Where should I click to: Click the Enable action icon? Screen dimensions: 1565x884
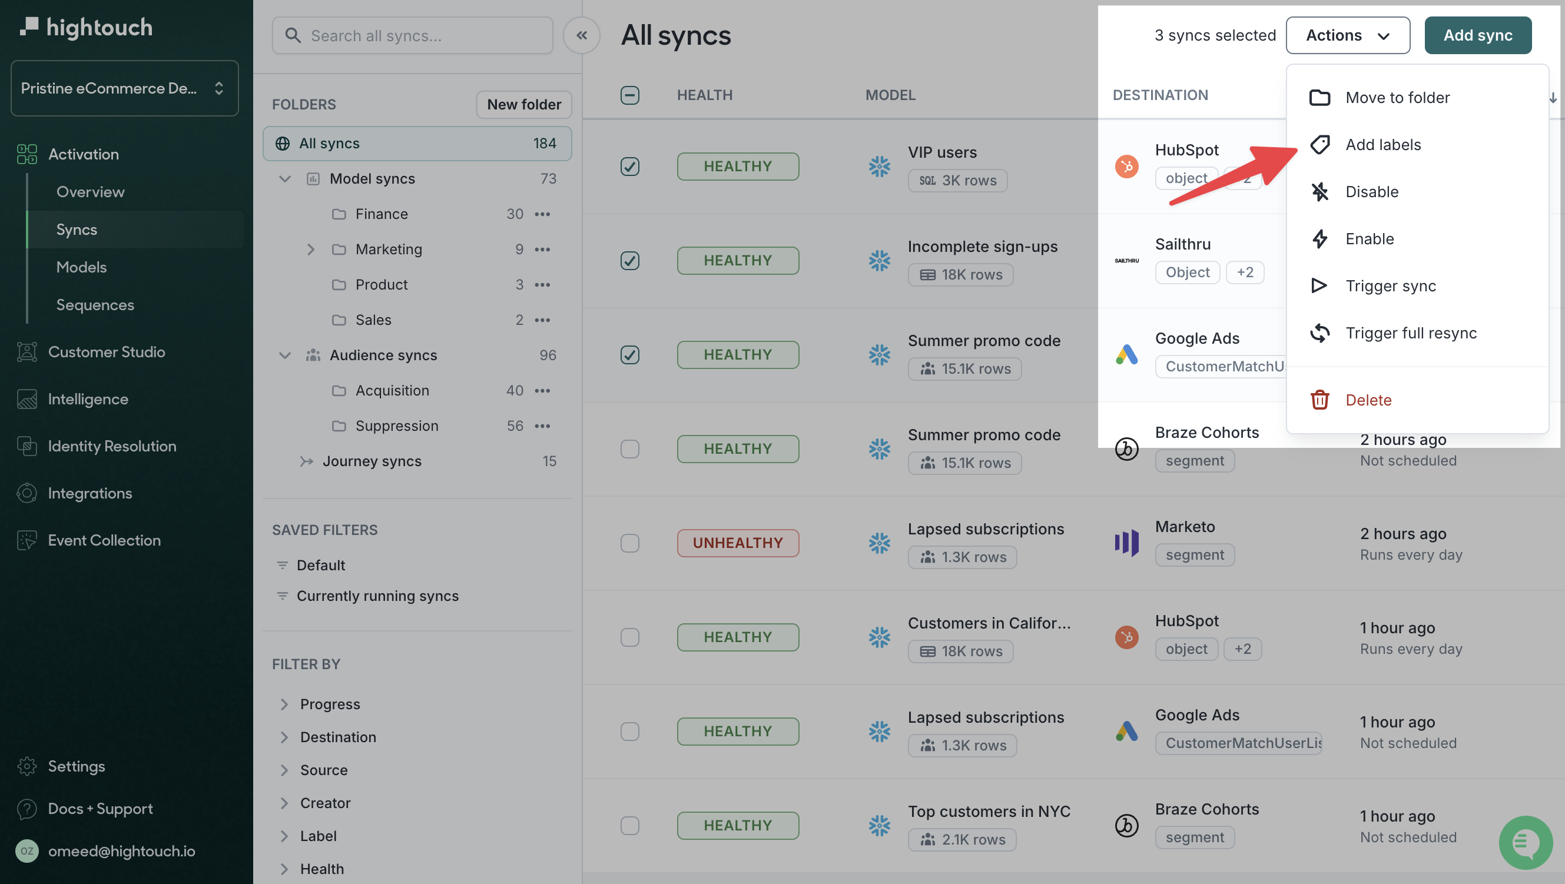pyautogui.click(x=1320, y=237)
